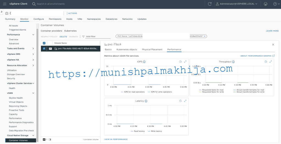This screenshot has height=144, width=281.
Task: Open the Configure tab
Action: (39, 19)
